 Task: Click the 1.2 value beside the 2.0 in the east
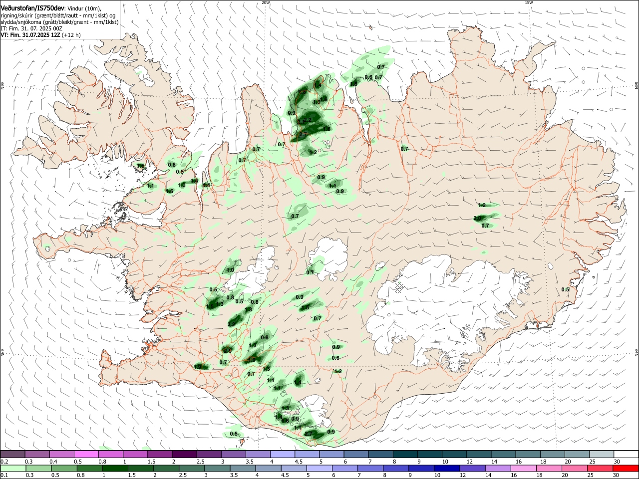point(482,205)
